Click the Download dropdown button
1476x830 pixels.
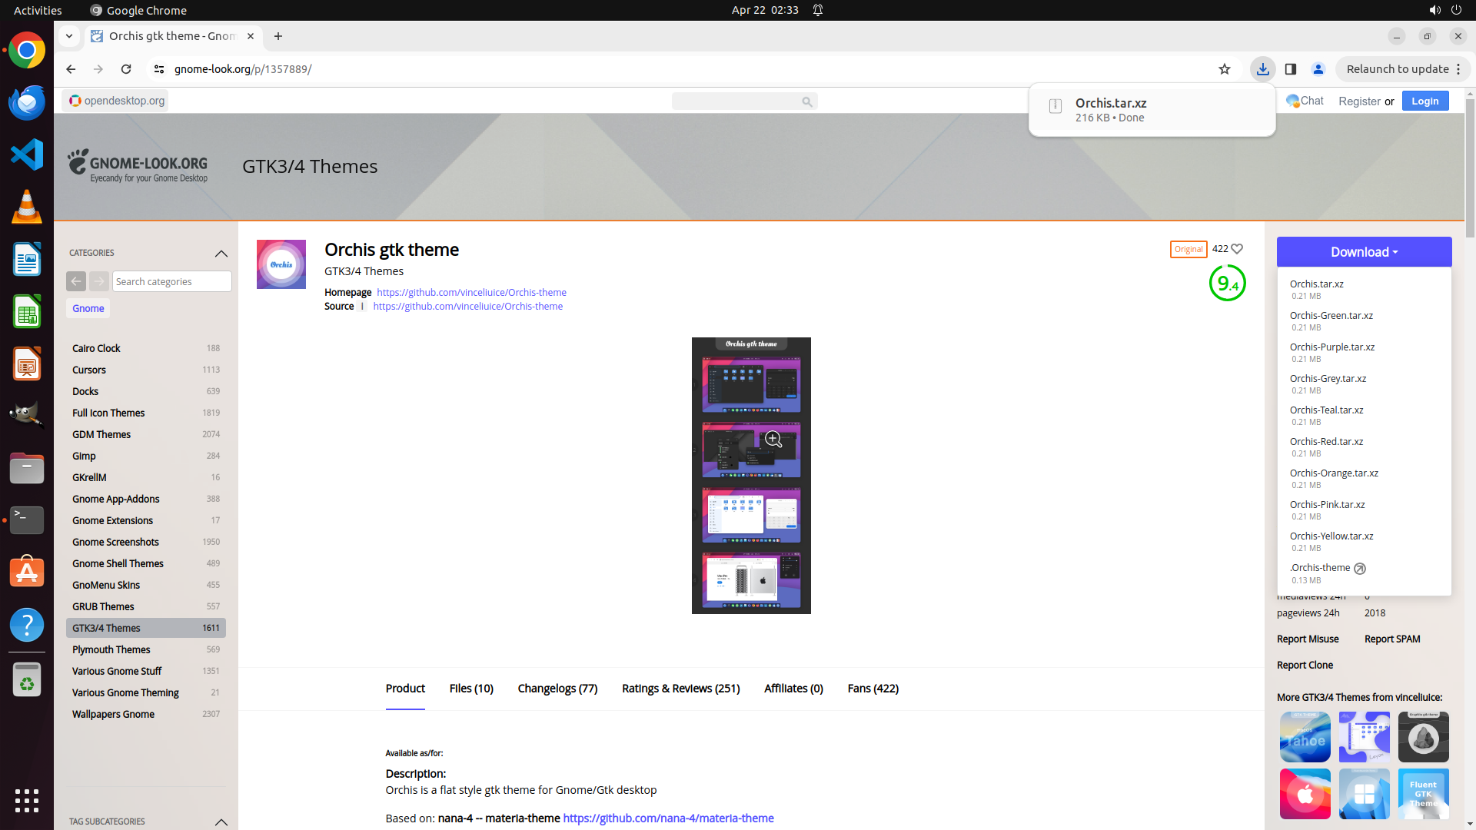tap(1364, 252)
